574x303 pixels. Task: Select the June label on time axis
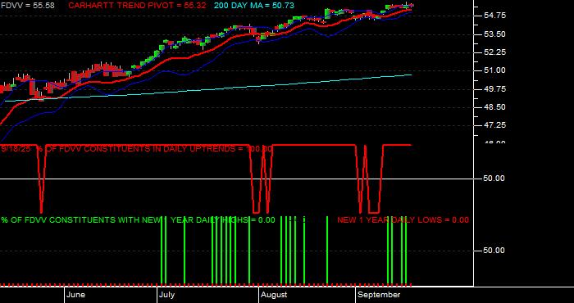[x=75, y=295]
